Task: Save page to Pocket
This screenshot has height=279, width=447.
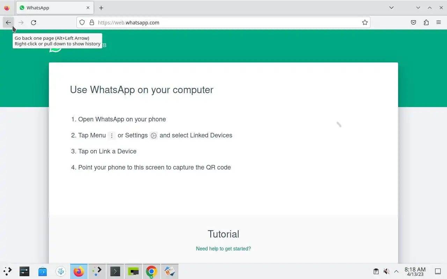Action: tap(413, 22)
